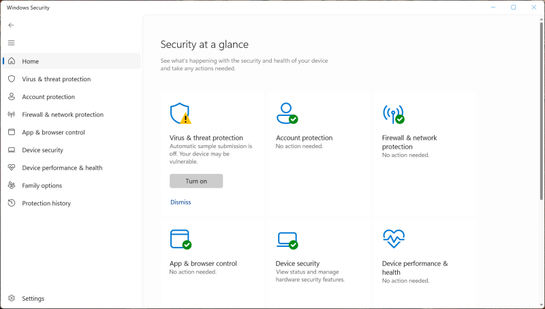Image resolution: width=545 pixels, height=309 pixels.
Task: Open the Device performance & health heart tile icon
Action: pos(393,239)
